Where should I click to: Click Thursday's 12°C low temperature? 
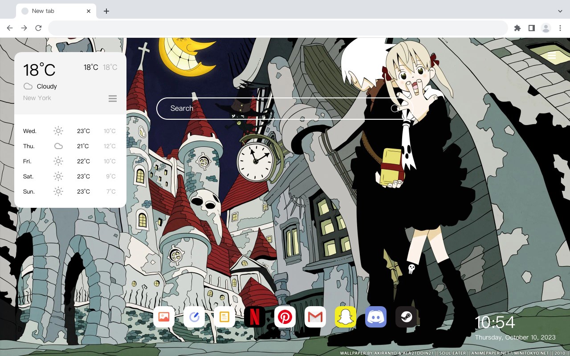point(110,146)
